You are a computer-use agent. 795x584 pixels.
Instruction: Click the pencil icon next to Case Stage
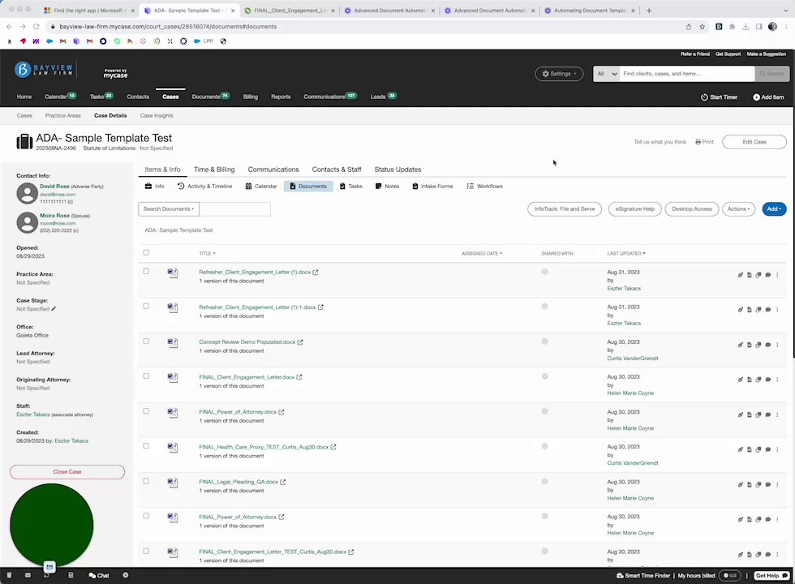[54, 309]
